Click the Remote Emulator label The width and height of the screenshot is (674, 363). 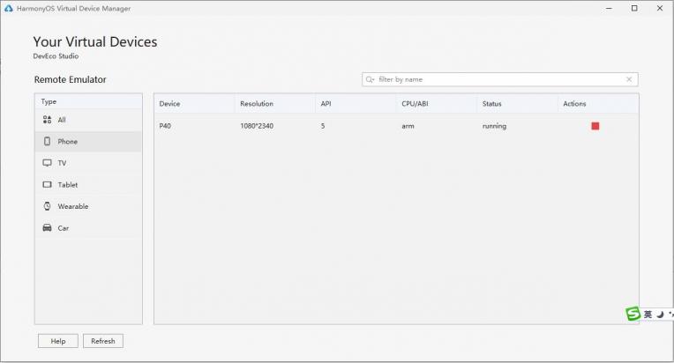tap(70, 79)
